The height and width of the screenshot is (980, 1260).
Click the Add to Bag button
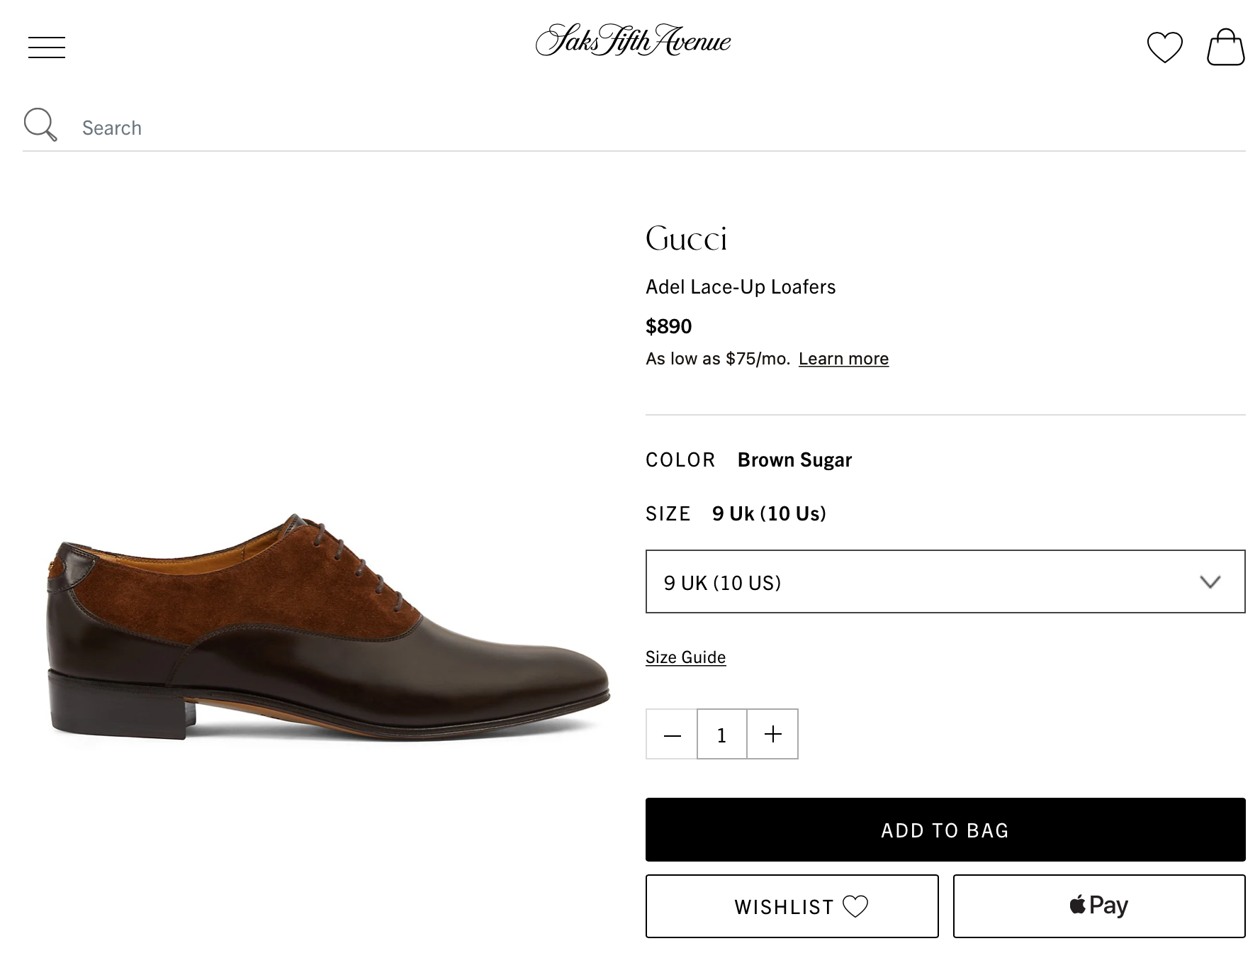coord(944,830)
